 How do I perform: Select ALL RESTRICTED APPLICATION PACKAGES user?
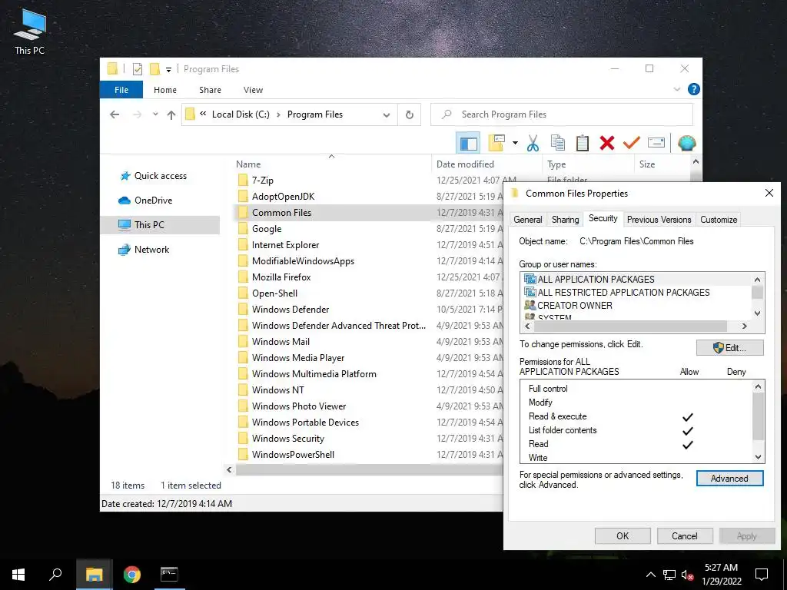(623, 292)
